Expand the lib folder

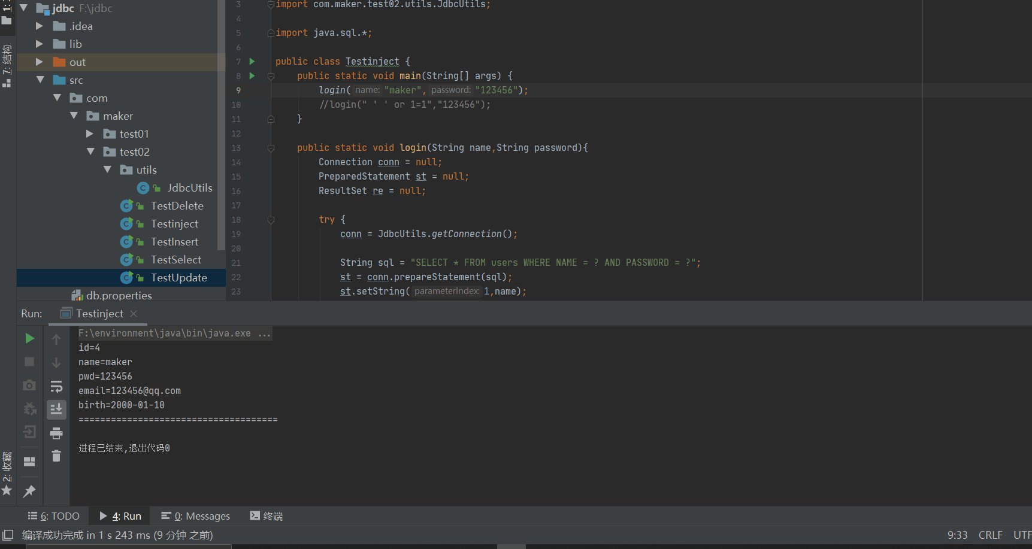coord(39,44)
